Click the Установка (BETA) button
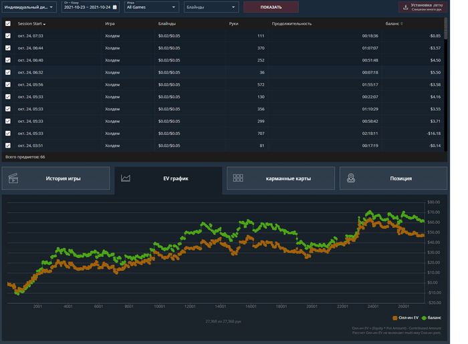Image resolution: width=468 pixels, height=344 pixels. tap(423, 7)
